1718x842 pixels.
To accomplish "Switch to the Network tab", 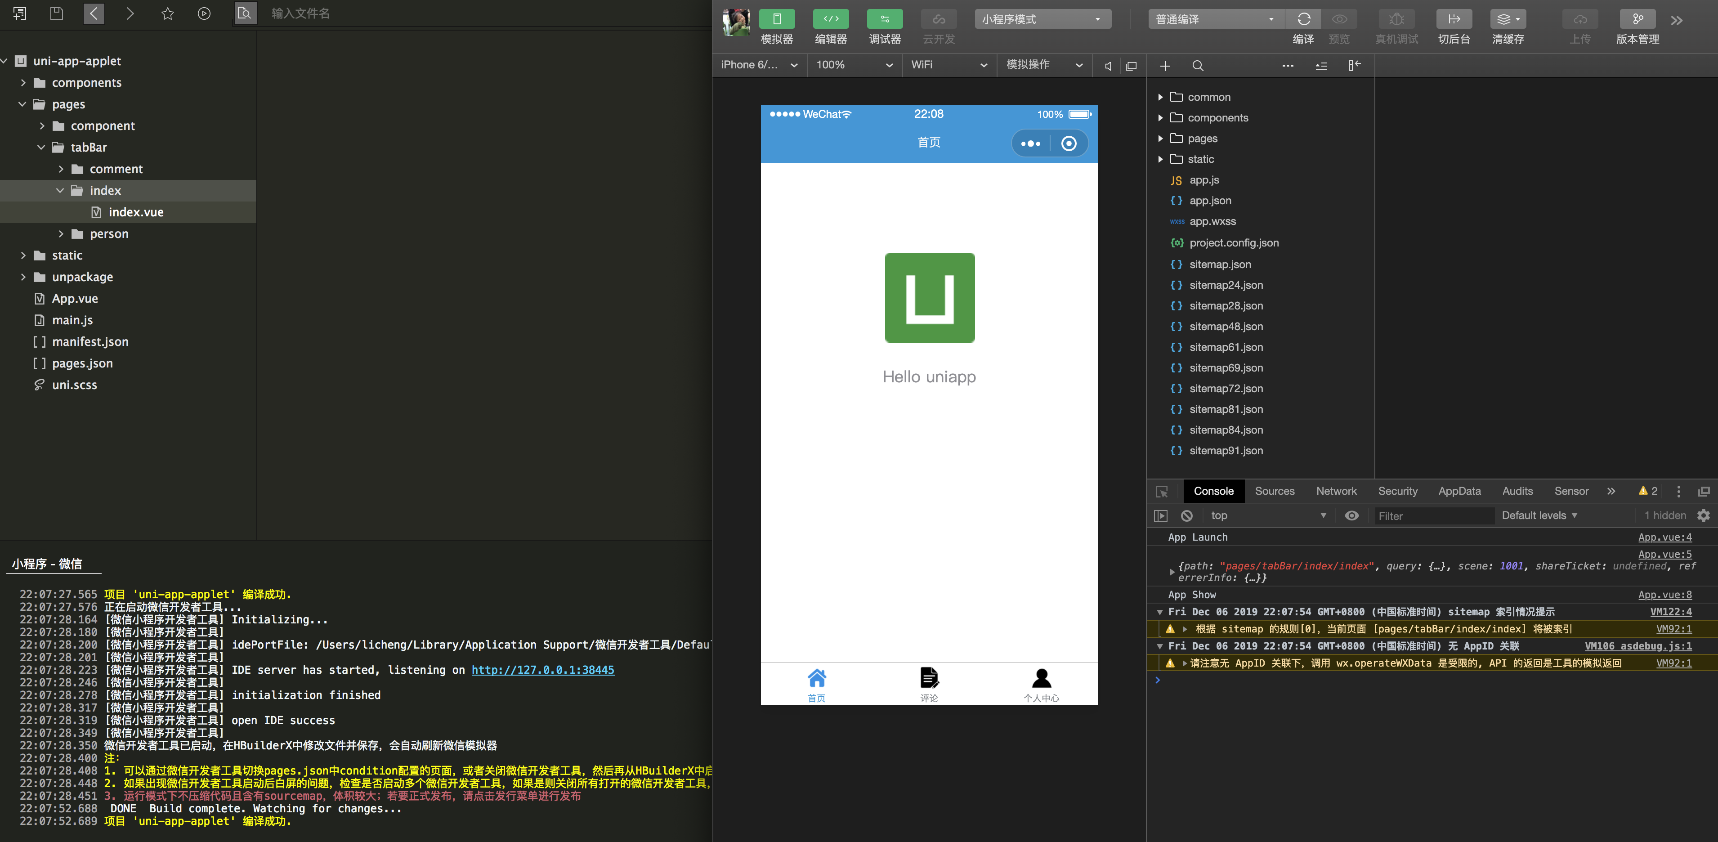I will (x=1336, y=491).
